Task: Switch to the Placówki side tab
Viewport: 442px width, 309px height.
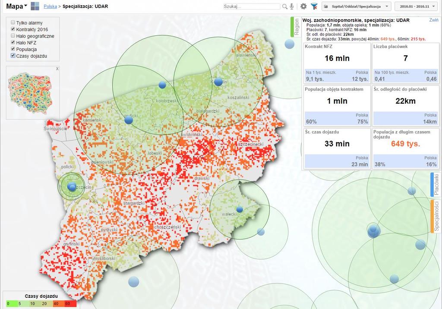Action: (x=436, y=185)
